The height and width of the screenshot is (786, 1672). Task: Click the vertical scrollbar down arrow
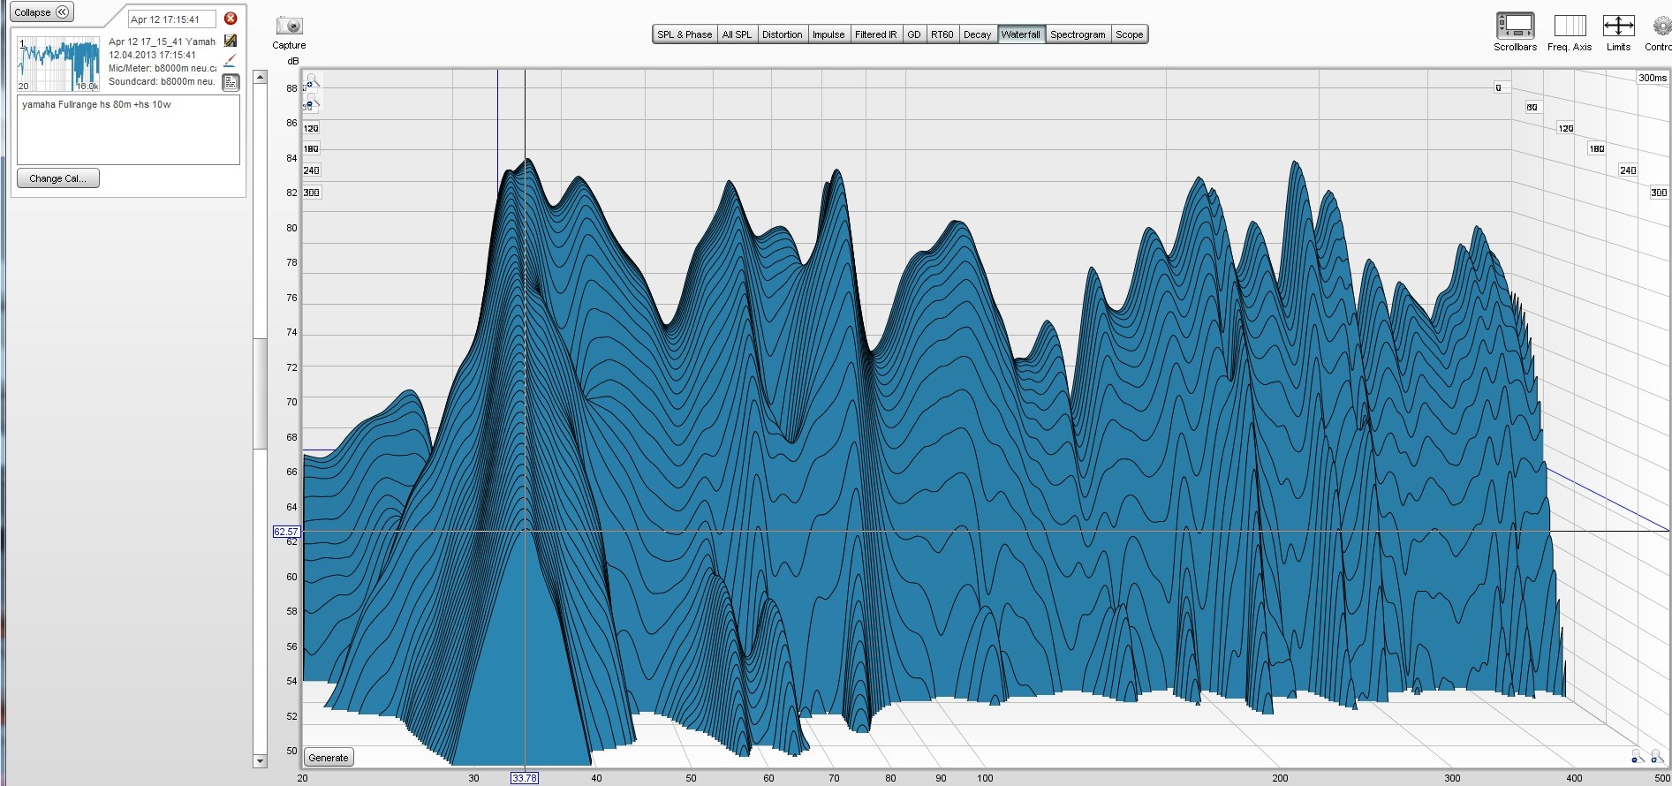point(260,760)
